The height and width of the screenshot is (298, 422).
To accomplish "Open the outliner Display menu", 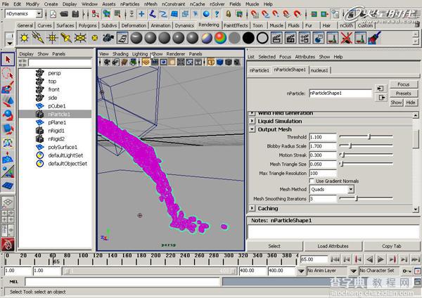I will point(27,54).
